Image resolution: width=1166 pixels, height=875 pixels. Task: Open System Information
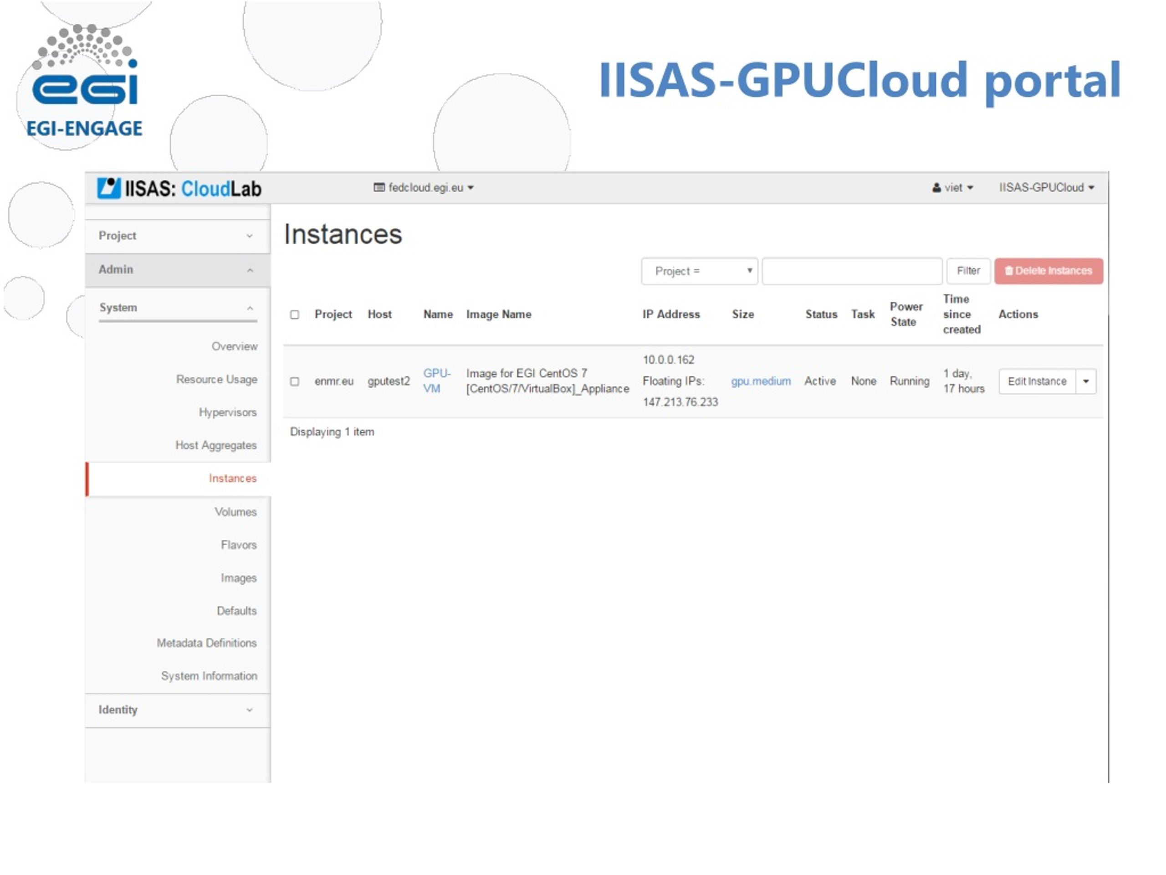(x=209, y=676)
